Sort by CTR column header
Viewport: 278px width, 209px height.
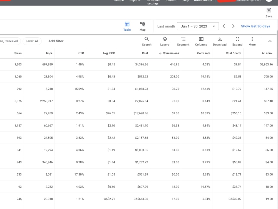(81, 53)
